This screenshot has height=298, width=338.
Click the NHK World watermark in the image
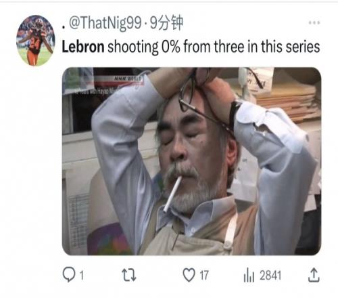coord(127,79)
